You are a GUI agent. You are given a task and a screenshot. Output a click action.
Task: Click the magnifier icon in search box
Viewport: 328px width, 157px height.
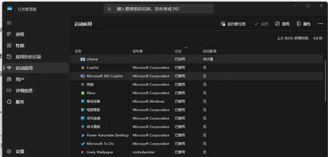(x=110, y=9)
